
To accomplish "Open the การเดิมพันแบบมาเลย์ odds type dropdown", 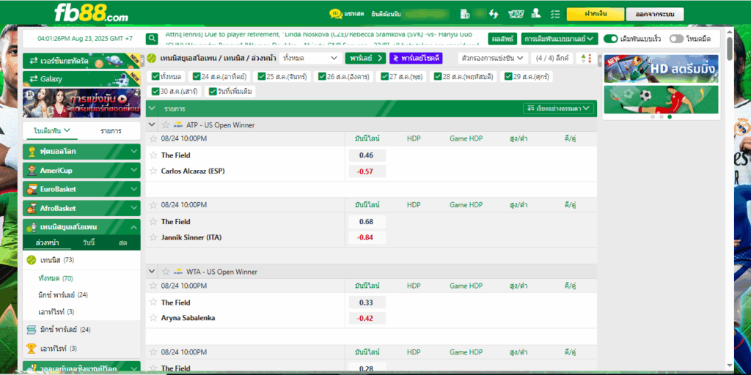I will (560, 39).
